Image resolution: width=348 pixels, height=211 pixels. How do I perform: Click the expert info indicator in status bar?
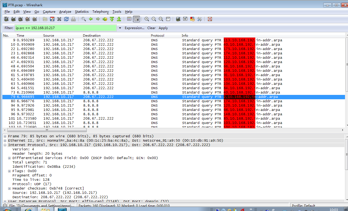click(5, 206)
